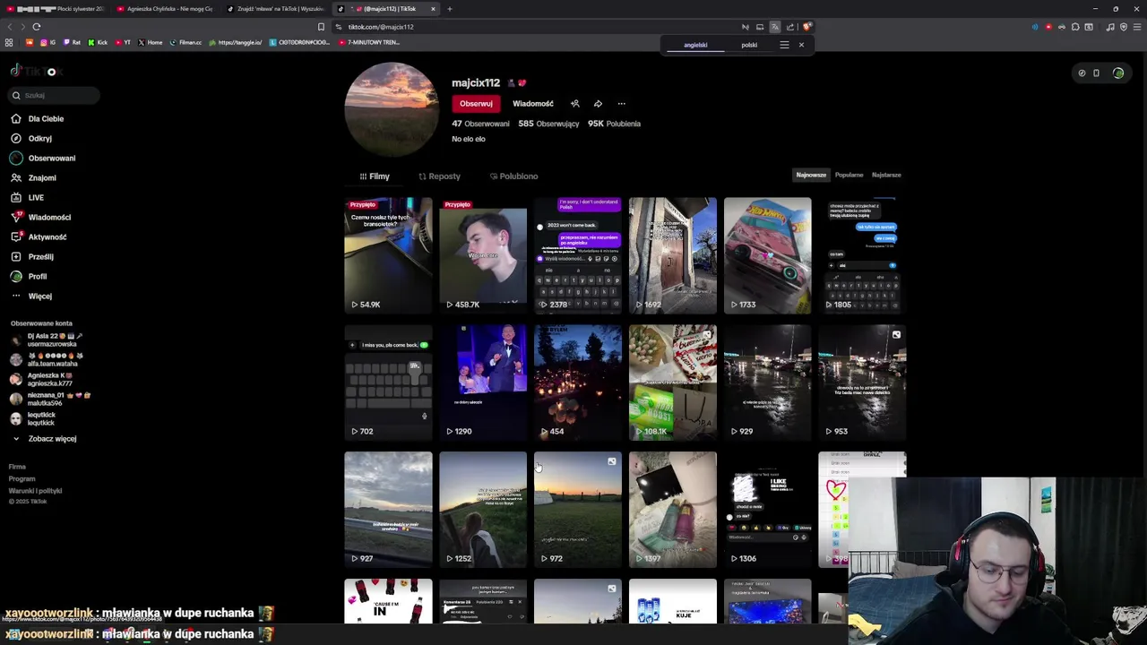Viewport: 1147px width, 645px height.
Task: Open 585 Obserwujący followers list
Action: click(x=548, y=124)
